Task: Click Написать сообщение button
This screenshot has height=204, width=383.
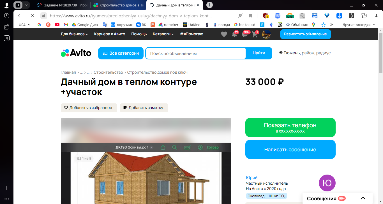Action: coord(290,149)
